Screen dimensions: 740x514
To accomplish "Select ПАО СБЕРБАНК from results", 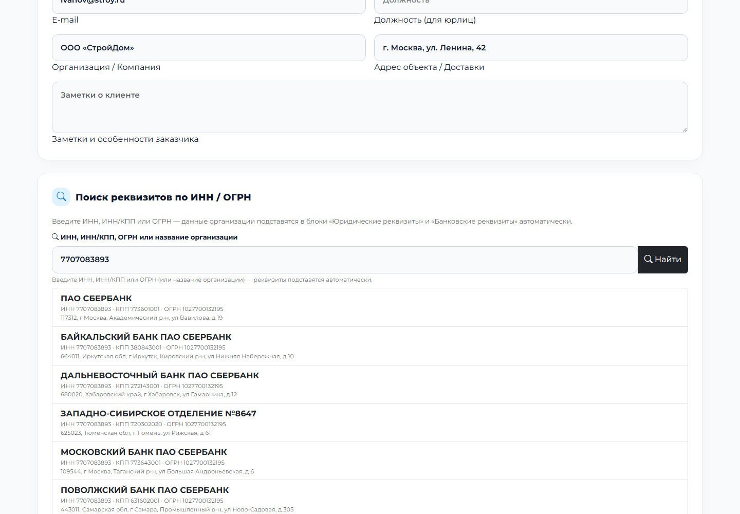I will click(x=370, y=307).
